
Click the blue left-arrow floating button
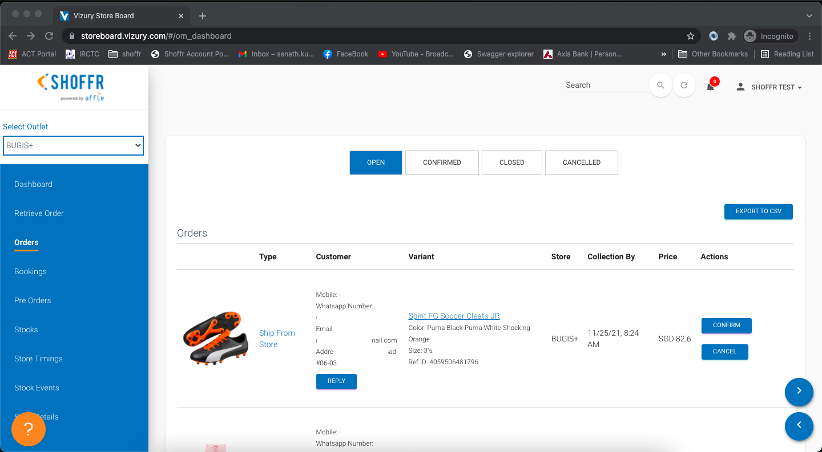[799, 426]
